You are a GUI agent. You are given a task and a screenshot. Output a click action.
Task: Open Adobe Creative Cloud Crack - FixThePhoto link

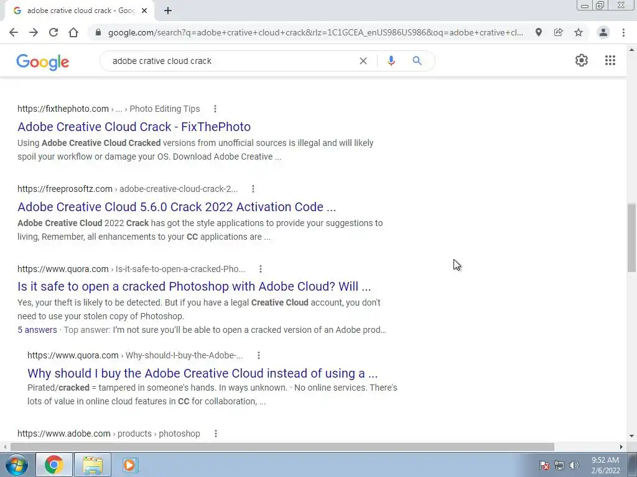[134, 127]
